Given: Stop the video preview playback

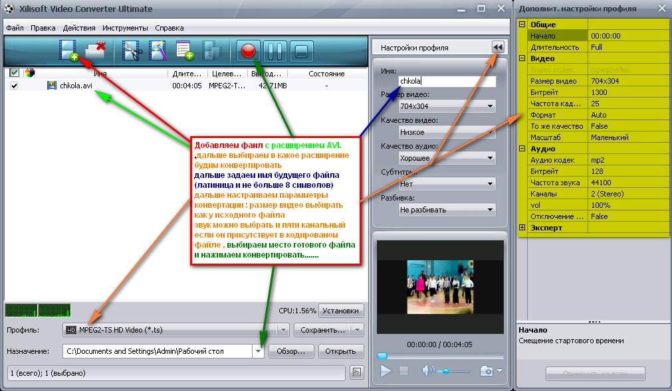Looking at the screenshot, I should point(403,370).
